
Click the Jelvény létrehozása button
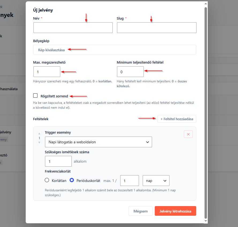point(175,211)
